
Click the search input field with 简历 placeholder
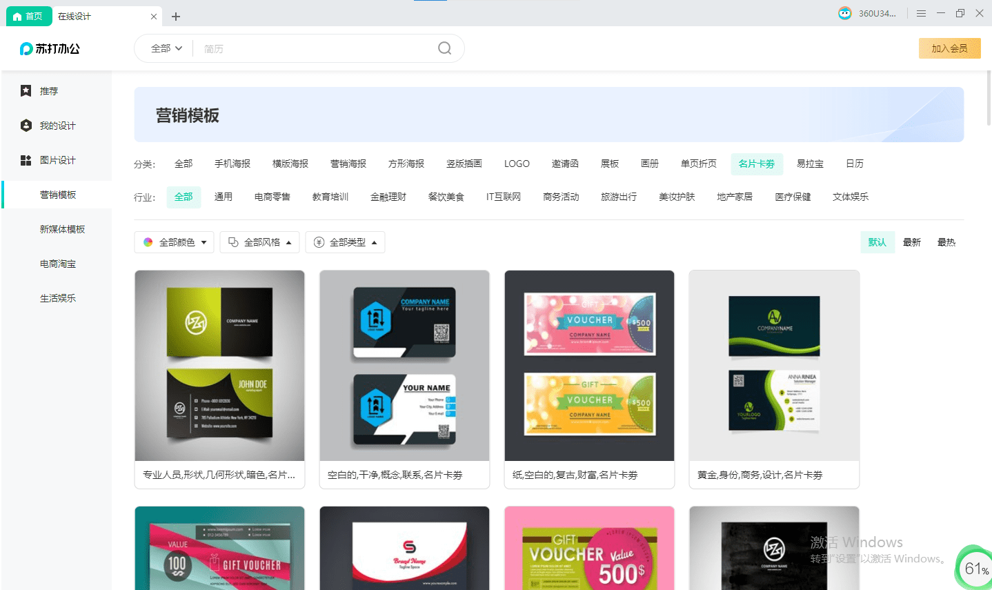(314, 48)
